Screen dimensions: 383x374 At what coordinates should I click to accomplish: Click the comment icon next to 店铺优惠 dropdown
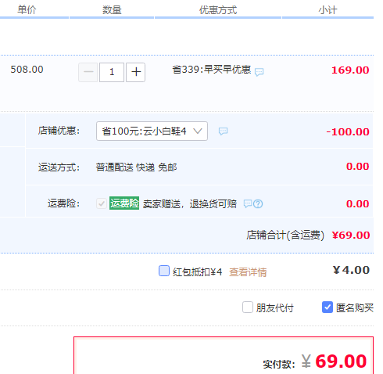(223, 131)
